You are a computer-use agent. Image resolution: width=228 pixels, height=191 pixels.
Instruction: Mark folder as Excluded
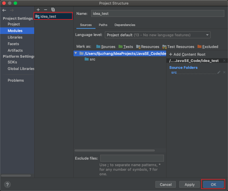[x=208, y=47]
